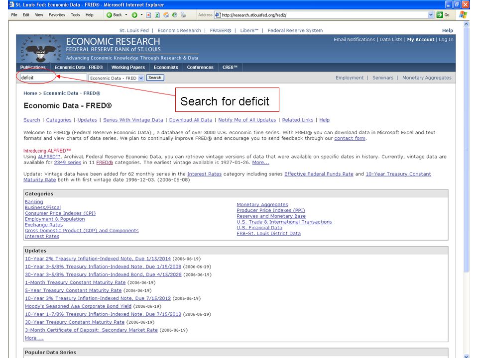This screenshot has height=358, width=478.
Task: Open the File menu
Action: [x=14, y=15]
